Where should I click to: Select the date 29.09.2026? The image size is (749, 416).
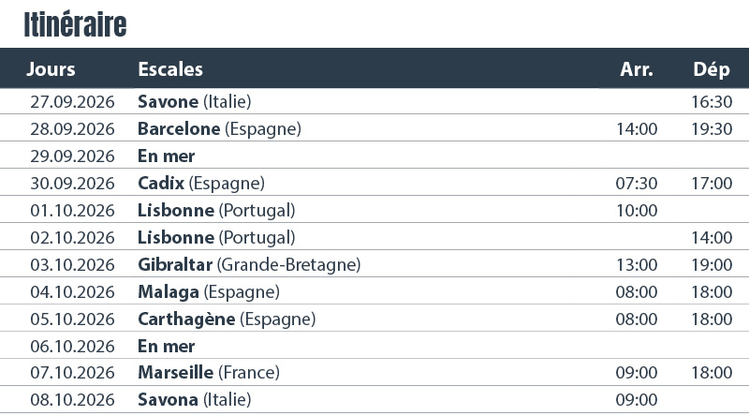coord(72,156)
